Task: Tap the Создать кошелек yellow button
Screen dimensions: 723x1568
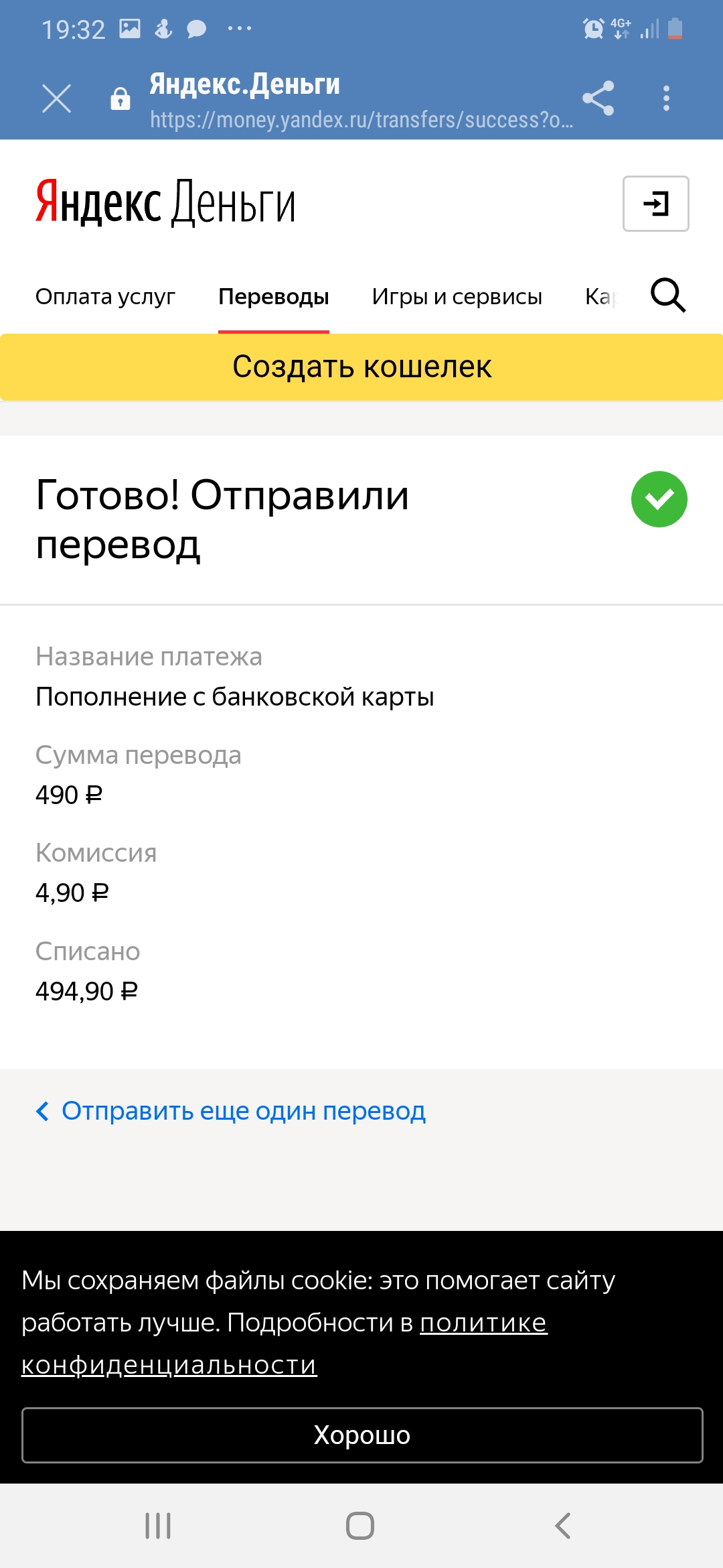Action: tap(361, 367)
